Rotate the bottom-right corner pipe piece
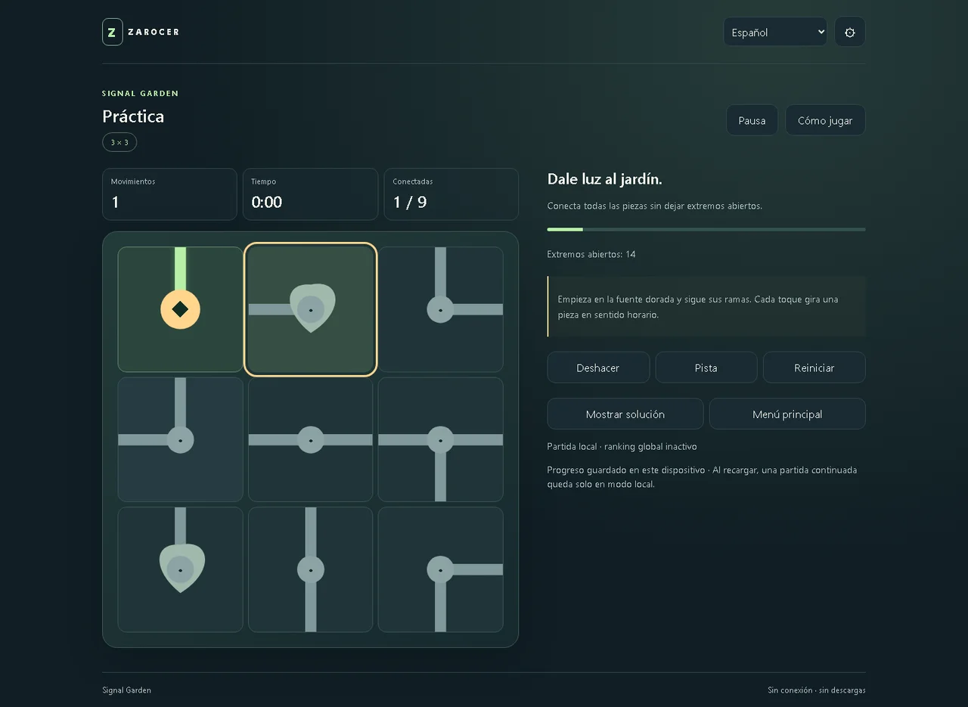 coord(440,569)
